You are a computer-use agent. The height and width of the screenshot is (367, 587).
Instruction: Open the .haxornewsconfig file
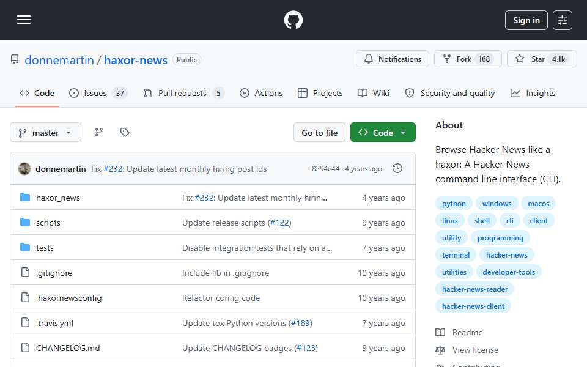pos(69,298)
